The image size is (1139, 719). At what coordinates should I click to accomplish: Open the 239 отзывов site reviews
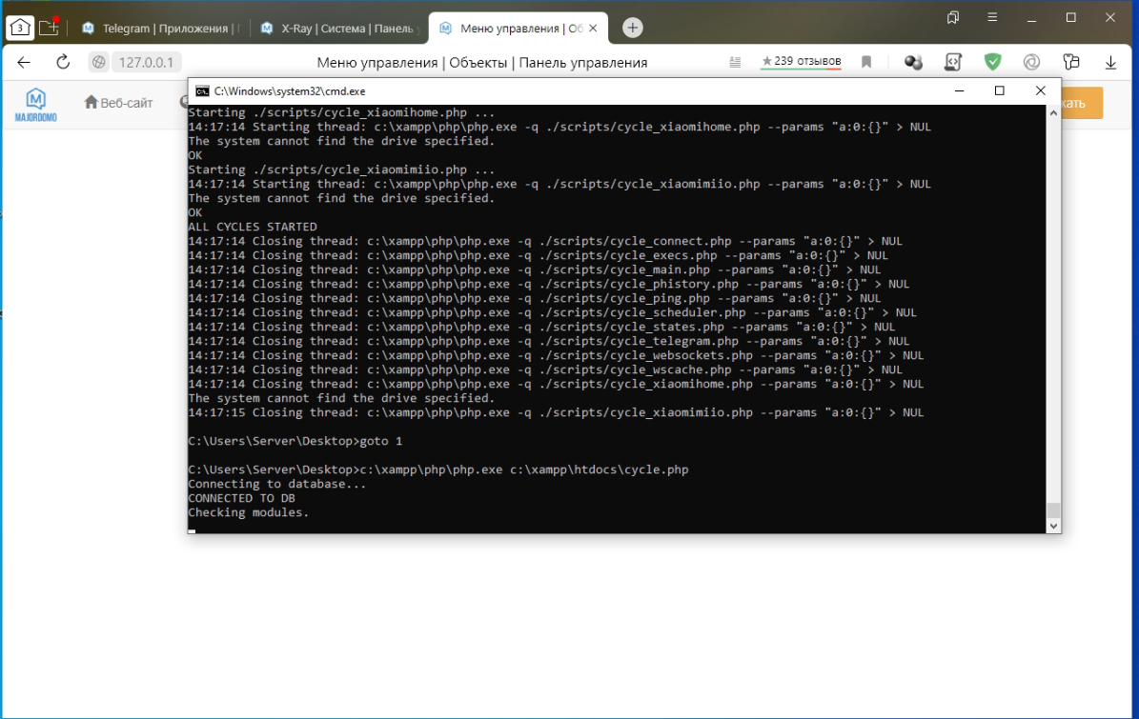click(802, 62)
